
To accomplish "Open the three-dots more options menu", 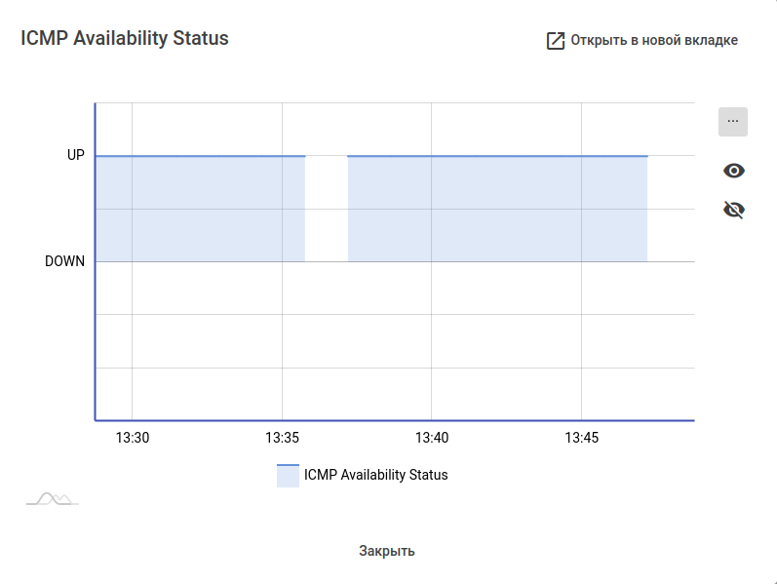I will pos(733,122).
